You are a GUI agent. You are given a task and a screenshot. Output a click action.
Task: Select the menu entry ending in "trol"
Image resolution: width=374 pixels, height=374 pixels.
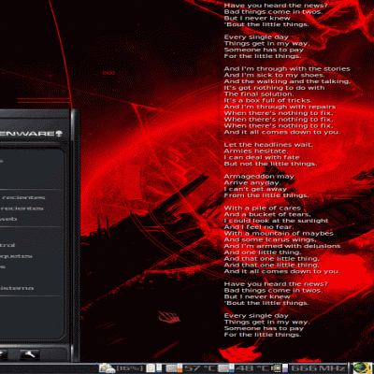click(x=7, y=245)
